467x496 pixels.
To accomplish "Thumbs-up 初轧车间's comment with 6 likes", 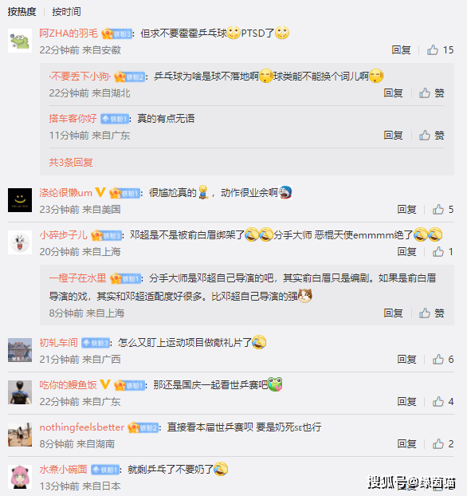I will (x=443, y=360).
